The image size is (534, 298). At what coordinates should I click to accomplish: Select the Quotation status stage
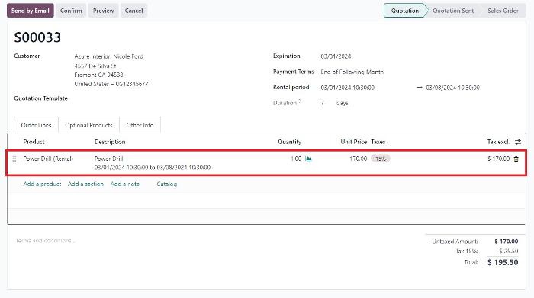coord(404,11)
